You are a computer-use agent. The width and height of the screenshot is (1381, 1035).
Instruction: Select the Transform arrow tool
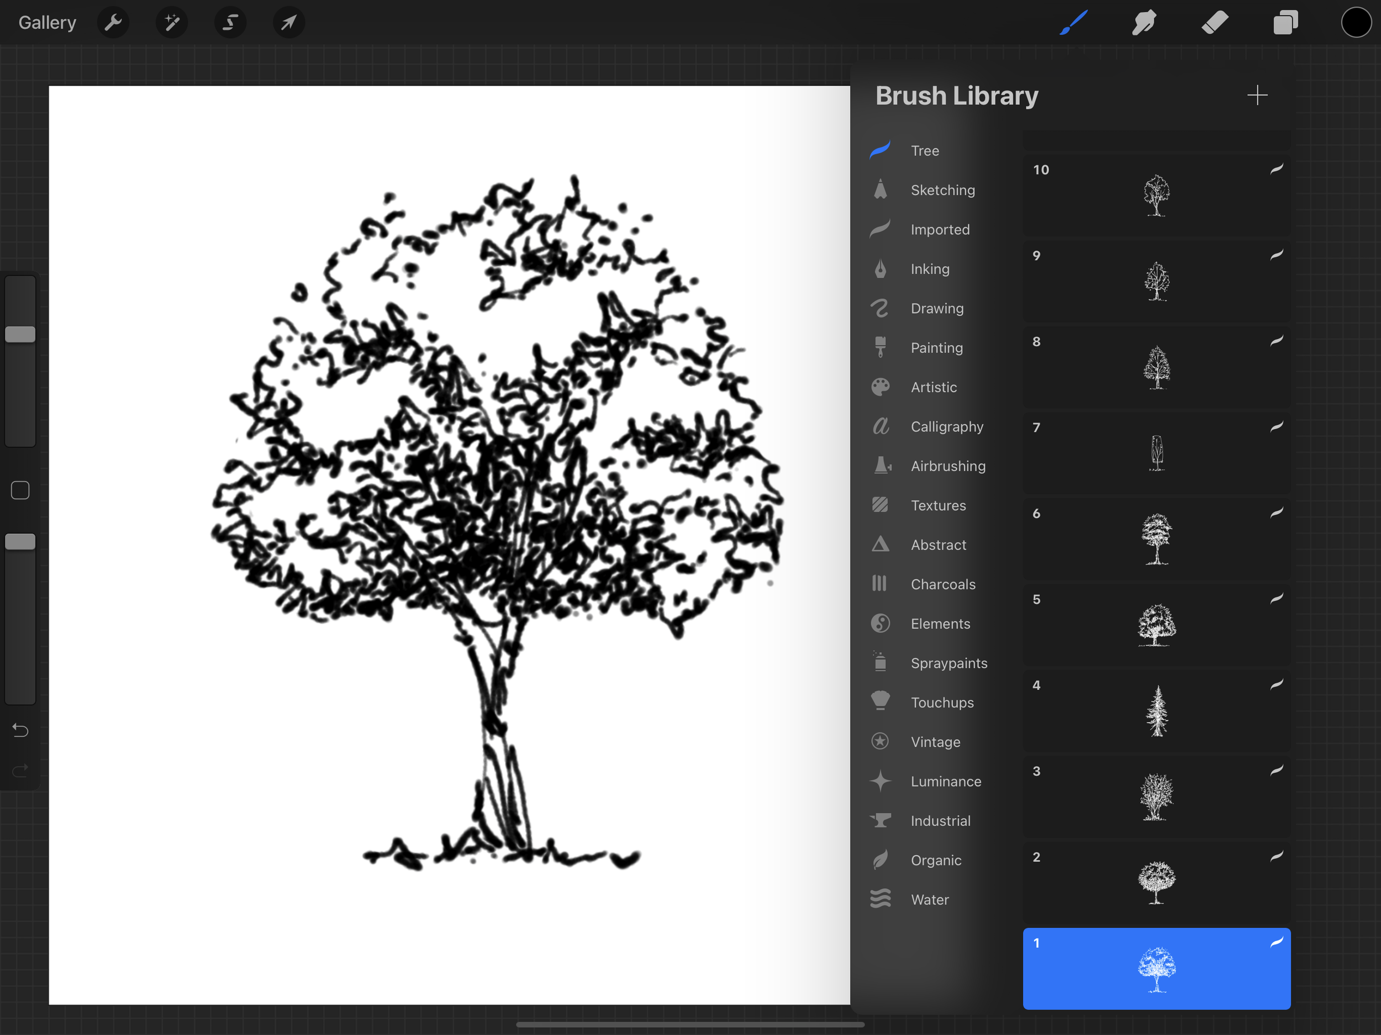coord(288,23)
